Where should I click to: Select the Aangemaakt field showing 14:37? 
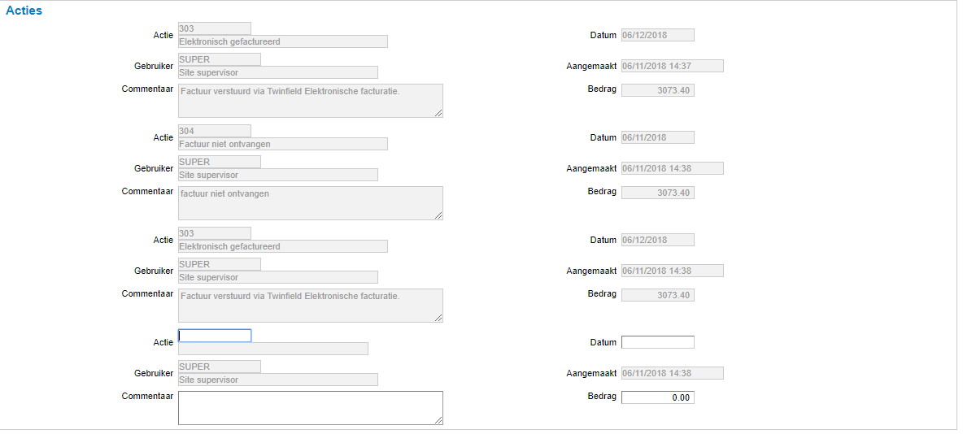[x=672, y=66]
